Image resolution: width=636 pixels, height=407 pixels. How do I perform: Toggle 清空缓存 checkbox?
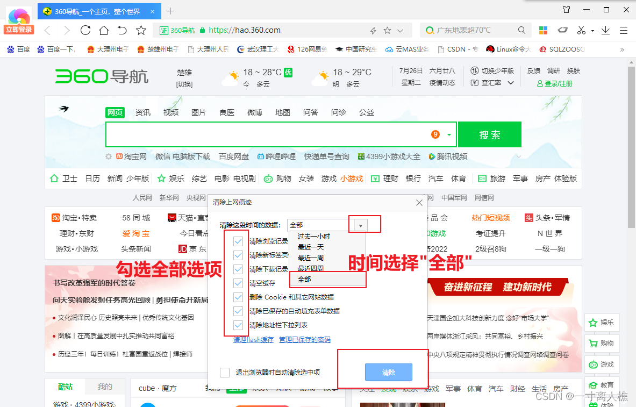pyautogui.click(x=238, y=283)
